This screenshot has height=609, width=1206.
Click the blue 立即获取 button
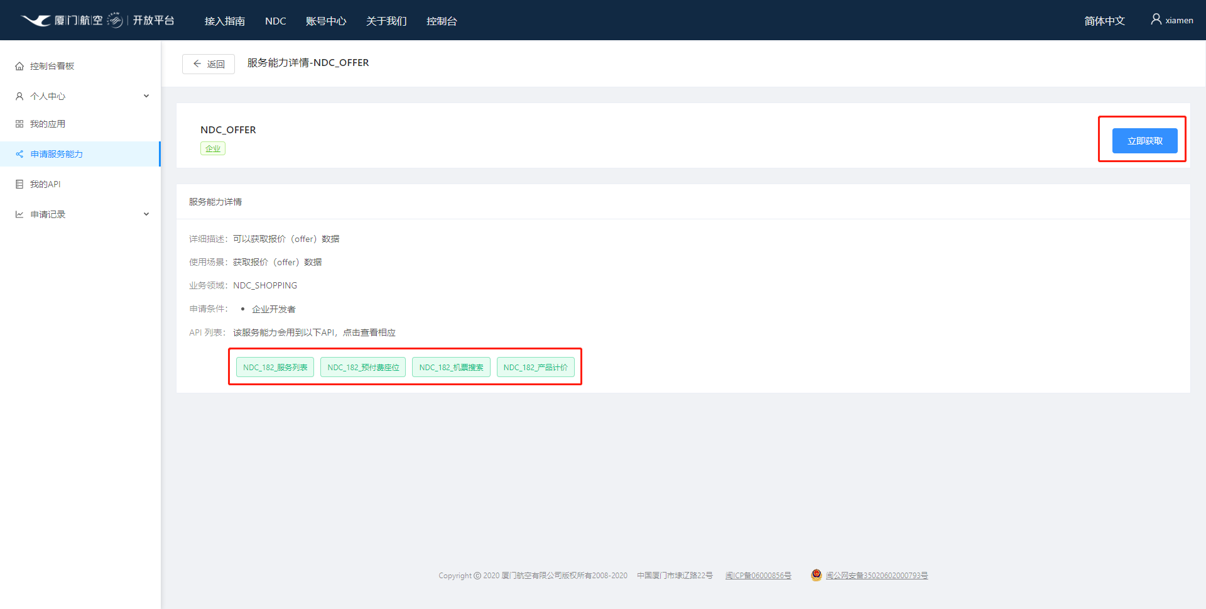1144,141
